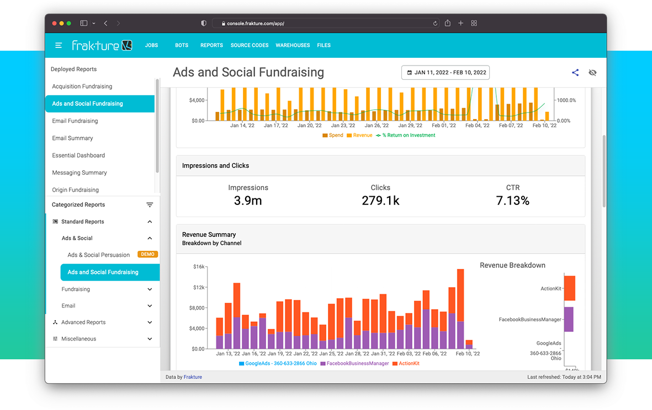Click the Clicks value 279.1k
The width and height of the screenshot is (652, 410).
click(380, 201)
